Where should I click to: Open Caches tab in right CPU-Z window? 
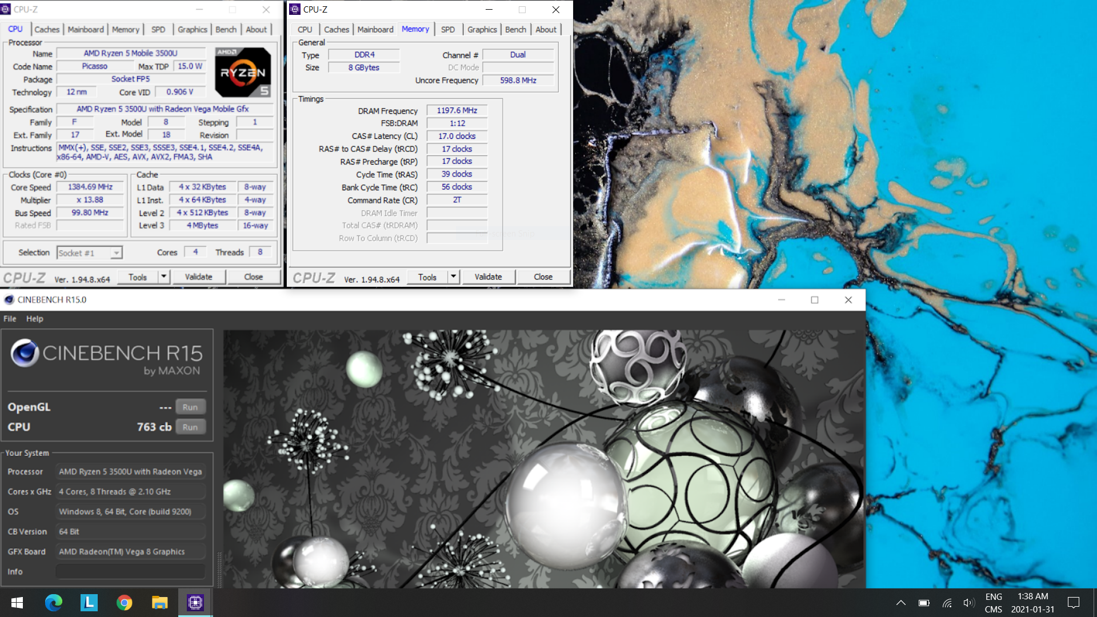337,29
